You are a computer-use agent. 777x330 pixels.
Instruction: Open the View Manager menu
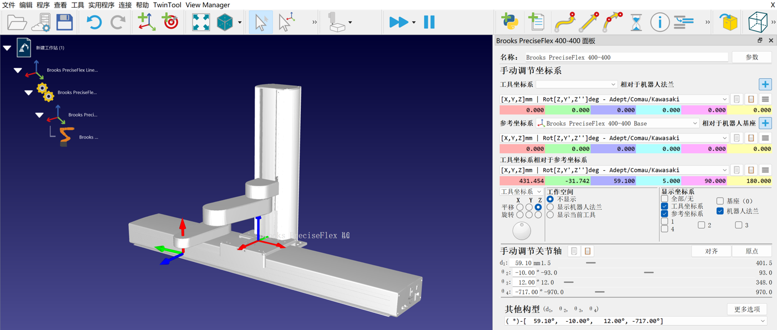(x=208, y=4)
